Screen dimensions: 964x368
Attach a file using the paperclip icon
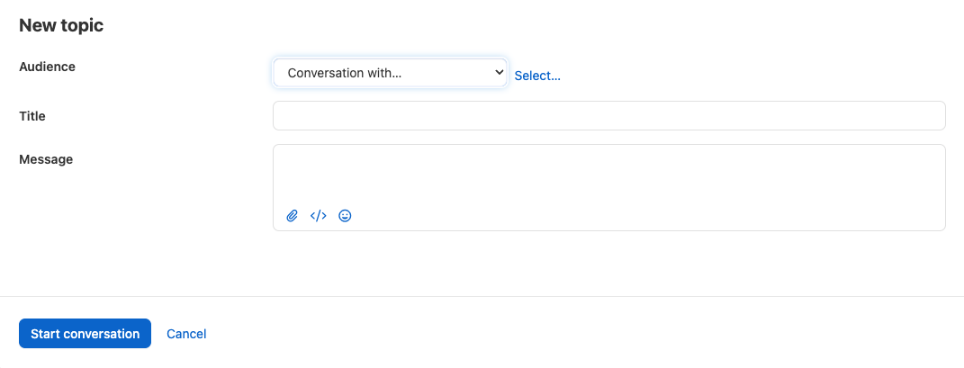point(292,216)
